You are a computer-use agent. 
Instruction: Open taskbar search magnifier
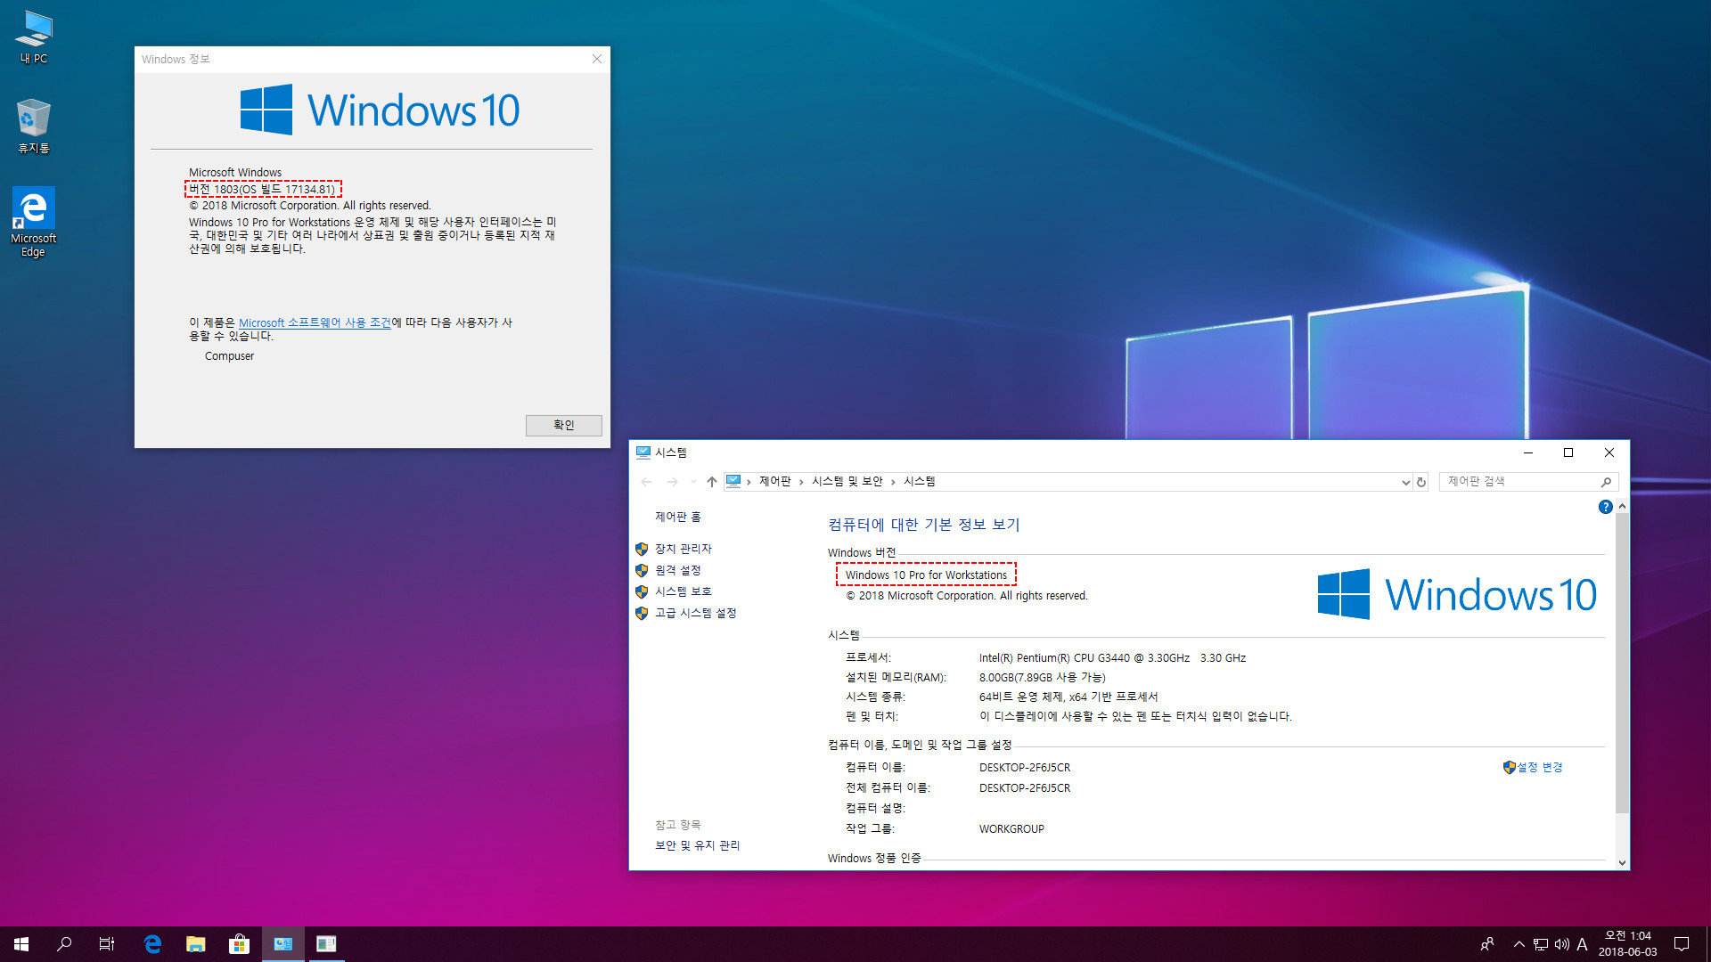click(64, 944)
